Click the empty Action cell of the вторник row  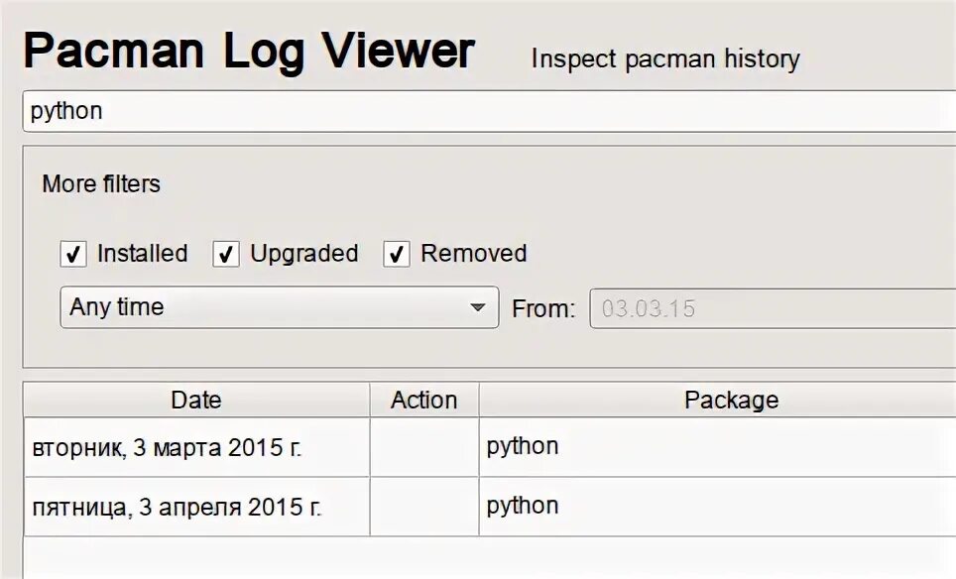(423, 447)
